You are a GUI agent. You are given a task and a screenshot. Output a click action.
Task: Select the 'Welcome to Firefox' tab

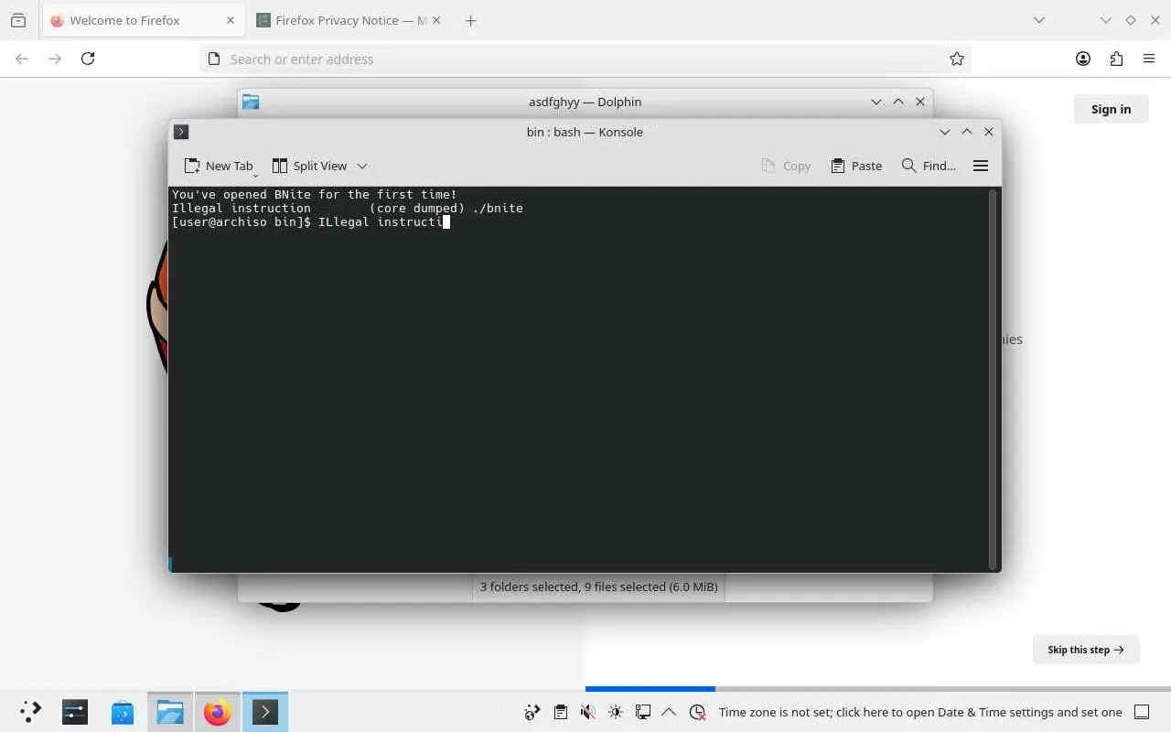pyautogui.click(x=142, y=20)
